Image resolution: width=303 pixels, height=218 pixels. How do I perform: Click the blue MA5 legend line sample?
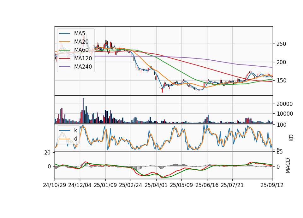pos(64,33)
